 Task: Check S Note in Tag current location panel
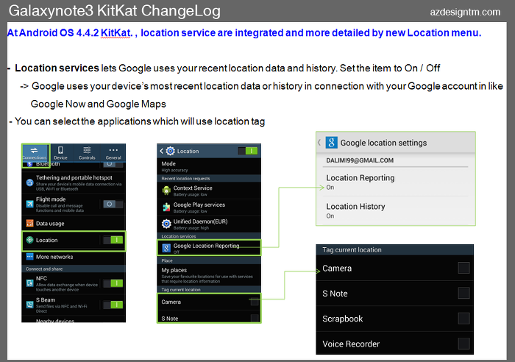[464, 293]
